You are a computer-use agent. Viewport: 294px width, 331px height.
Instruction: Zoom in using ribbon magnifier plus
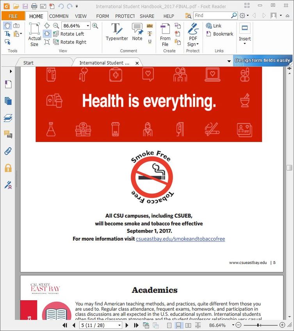click(95, 26)
